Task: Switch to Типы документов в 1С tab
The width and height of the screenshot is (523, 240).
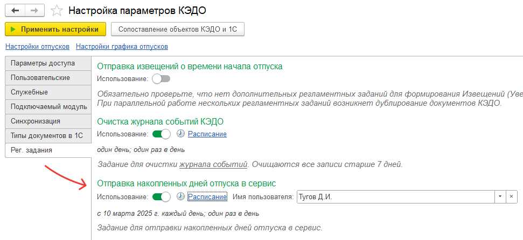Action: (x=46, y=136)
